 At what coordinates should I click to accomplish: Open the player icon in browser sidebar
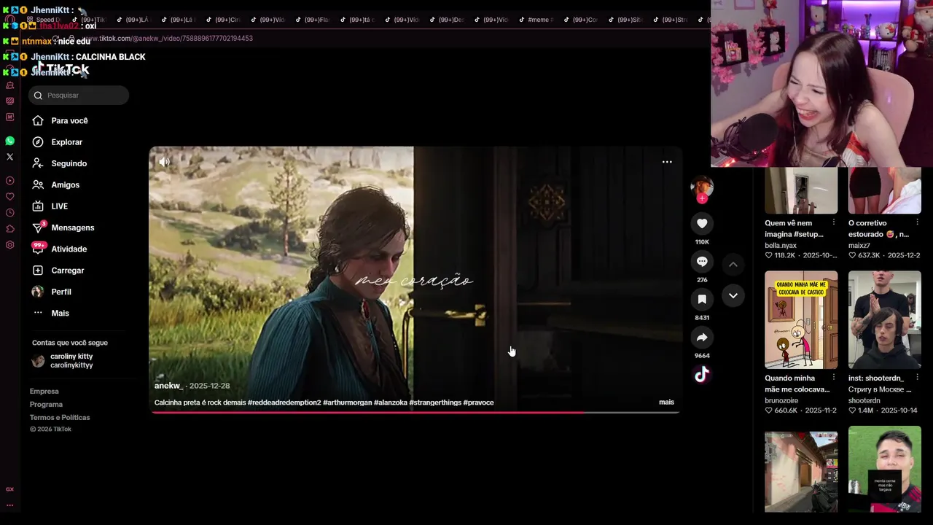click(9, 181)
